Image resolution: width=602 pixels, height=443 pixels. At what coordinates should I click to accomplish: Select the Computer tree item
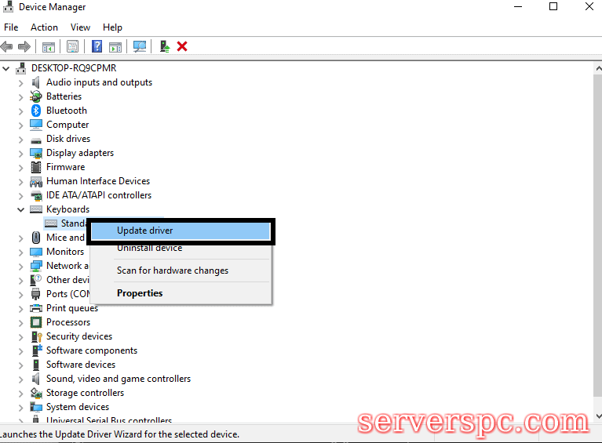67,125
